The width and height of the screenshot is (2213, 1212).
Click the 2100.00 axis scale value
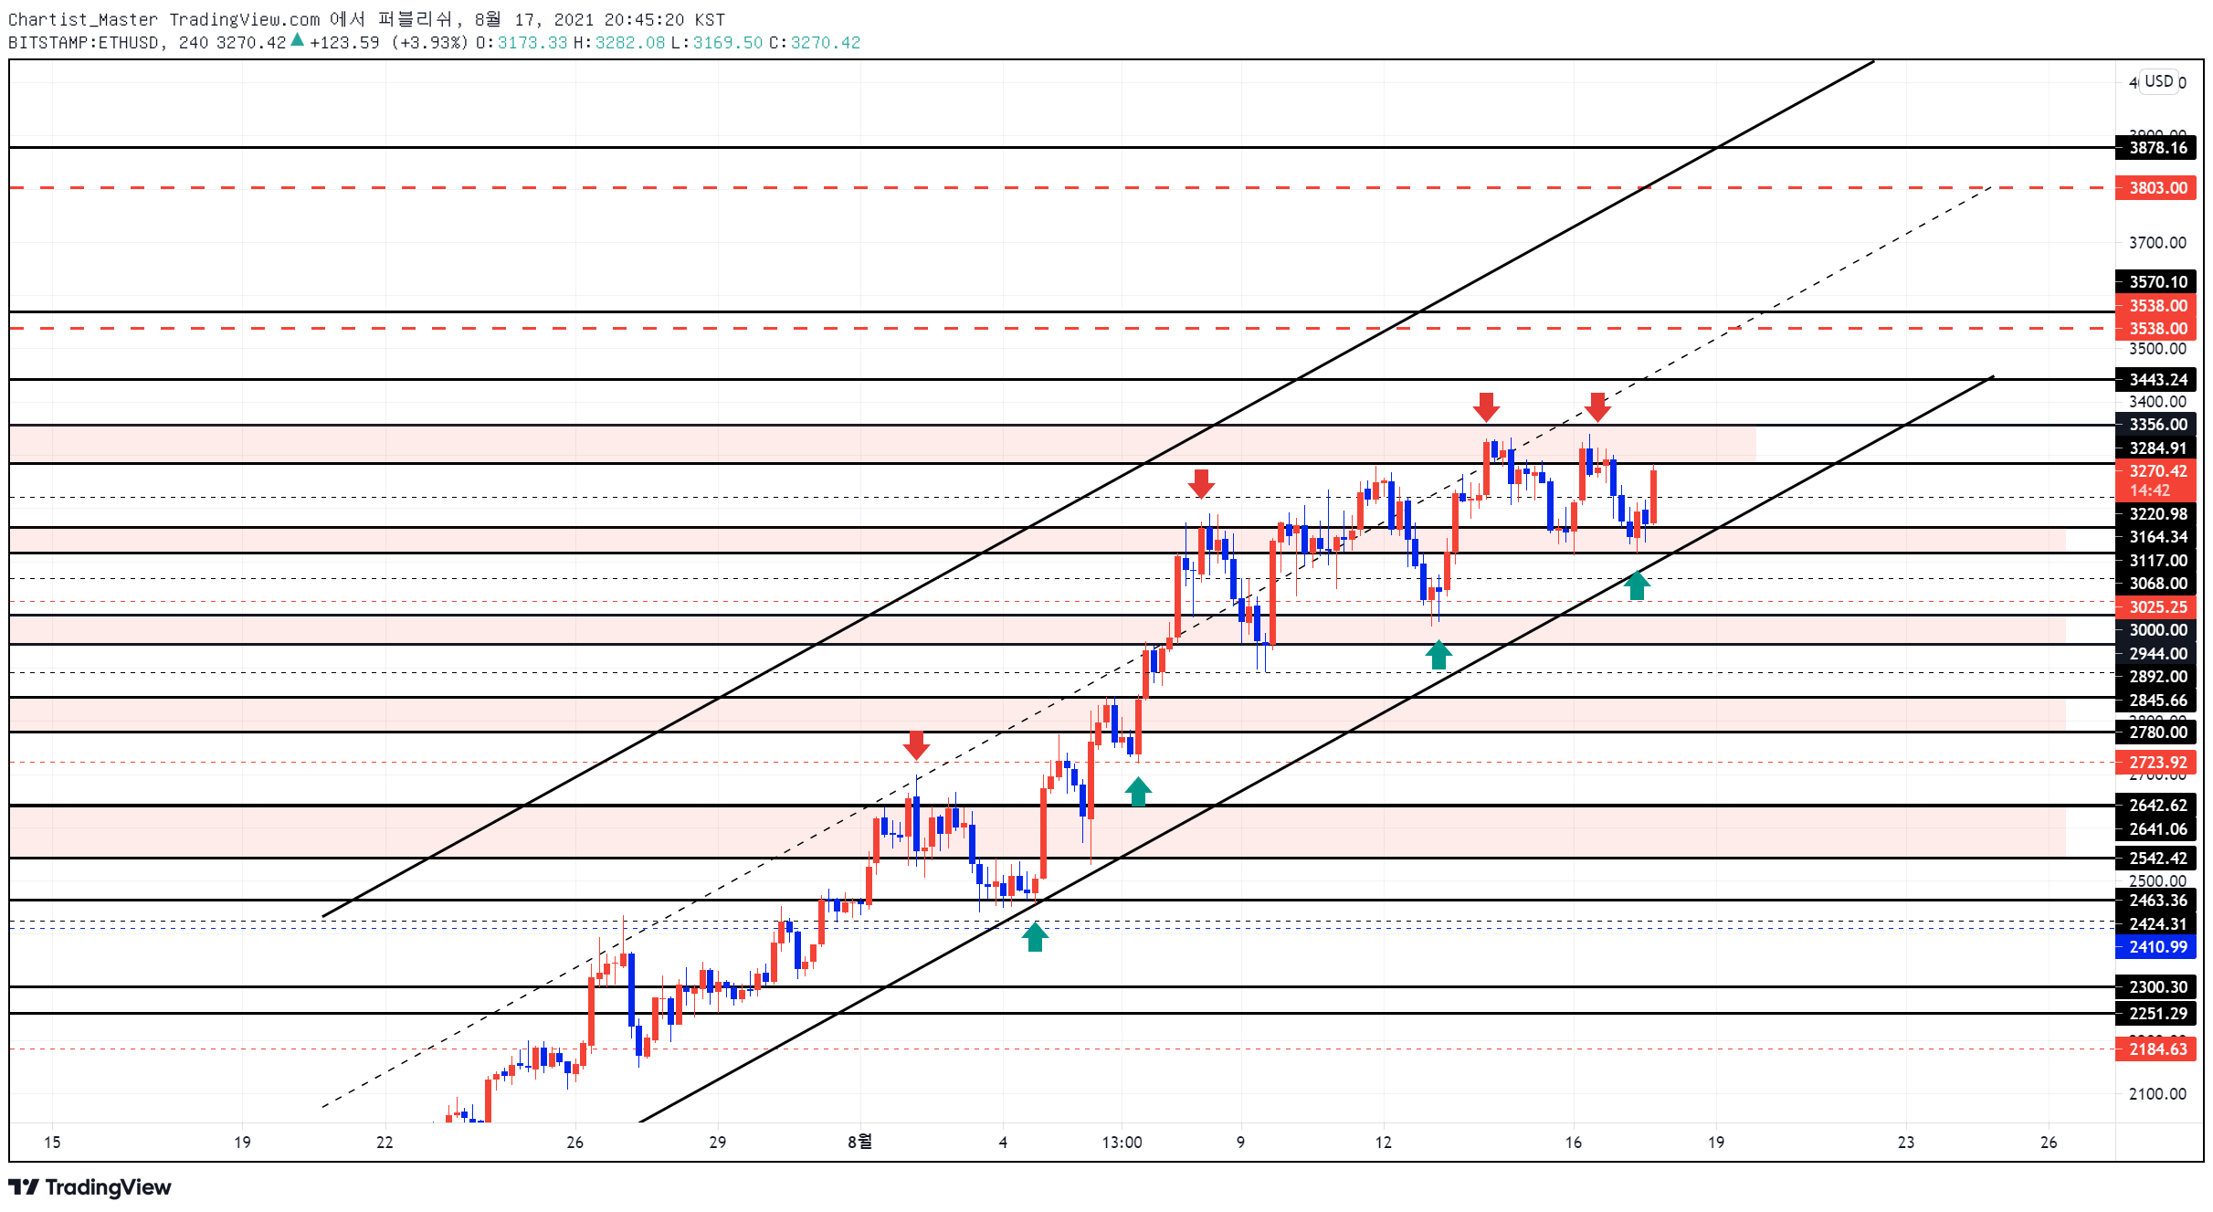[x=2157, y=1094]
